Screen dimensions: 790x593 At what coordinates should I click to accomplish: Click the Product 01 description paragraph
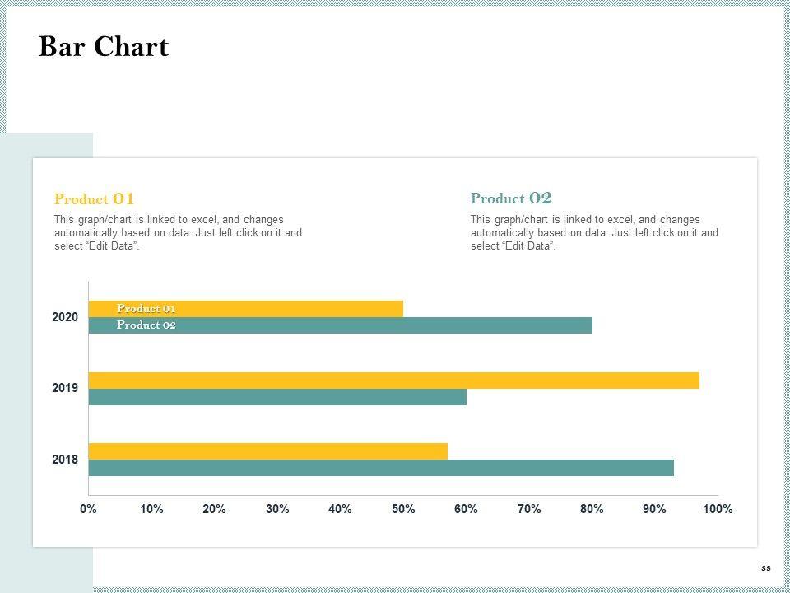pos(178,233)
